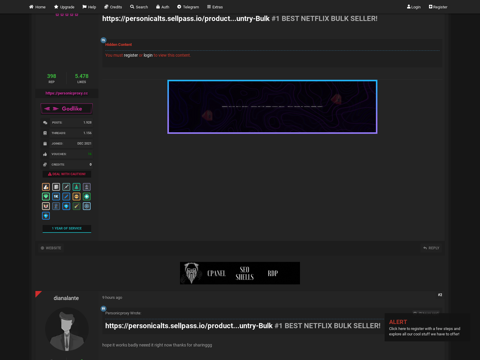Open the Upgrade menu item
Screen dimensions: 480x360
[64, 7]
